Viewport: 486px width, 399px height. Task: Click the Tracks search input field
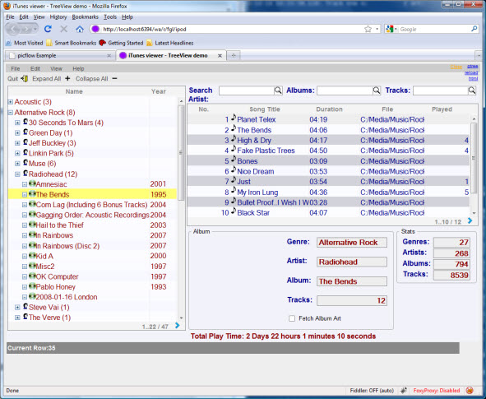[x=441, y=90]
